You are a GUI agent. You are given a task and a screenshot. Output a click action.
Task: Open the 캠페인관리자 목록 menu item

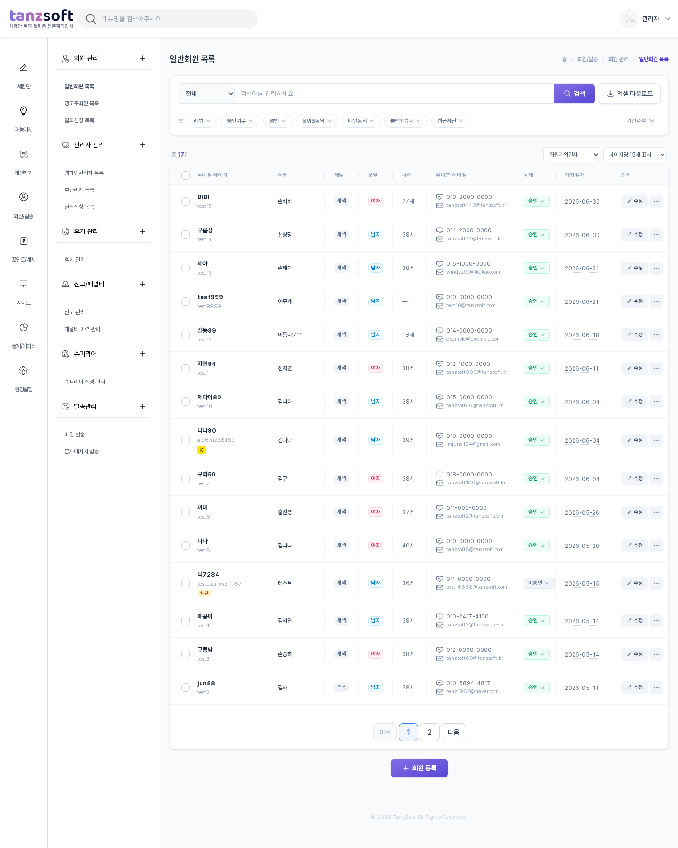(84, 173)
